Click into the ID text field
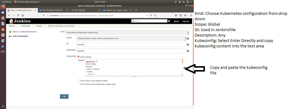The width and height of the screenshot is (300, 109). point(131,45)
